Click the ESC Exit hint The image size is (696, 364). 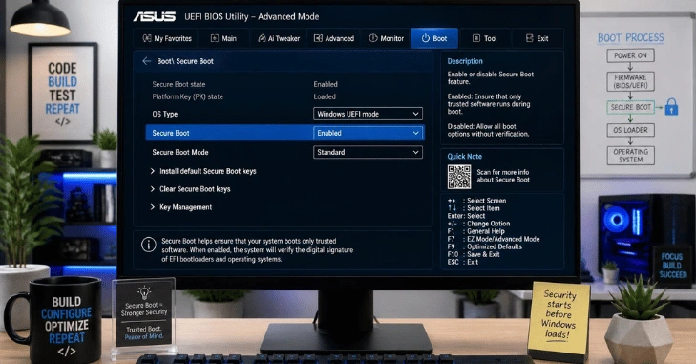pyautogui.click(x=463, y=262)
